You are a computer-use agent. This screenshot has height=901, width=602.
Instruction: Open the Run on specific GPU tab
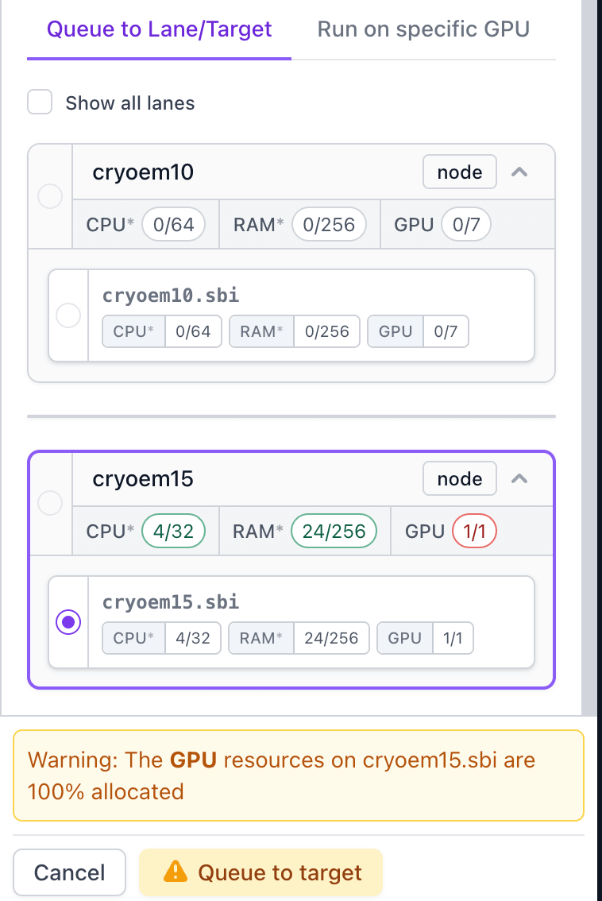click(423, 30)
